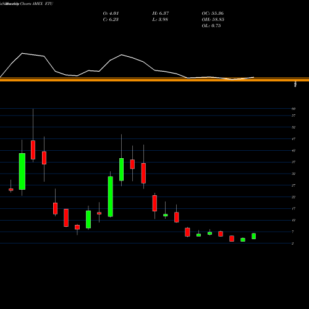This screenshot has width=309, height=309.
Task: Select the OC: 55.36 readout
Action: (213, 14)
